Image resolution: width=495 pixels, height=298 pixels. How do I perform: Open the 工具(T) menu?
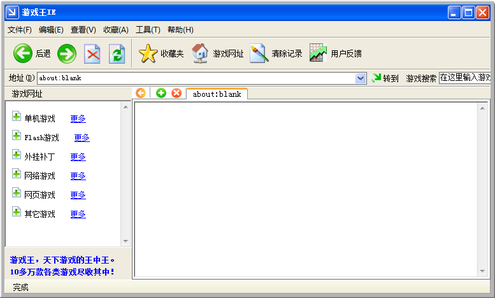(x=148, y=30)
